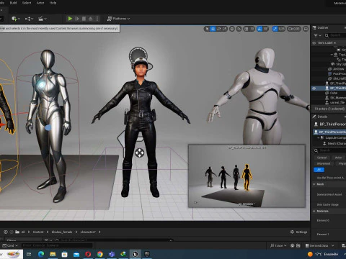346x259 pixels.
Task: Select the blue All filter button
Action: click(x=319, y=170)
